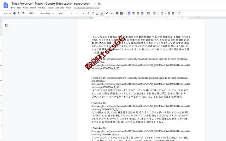226x141 pixels.
Task: Star the document with the star icon
Action: coord(95,4)
